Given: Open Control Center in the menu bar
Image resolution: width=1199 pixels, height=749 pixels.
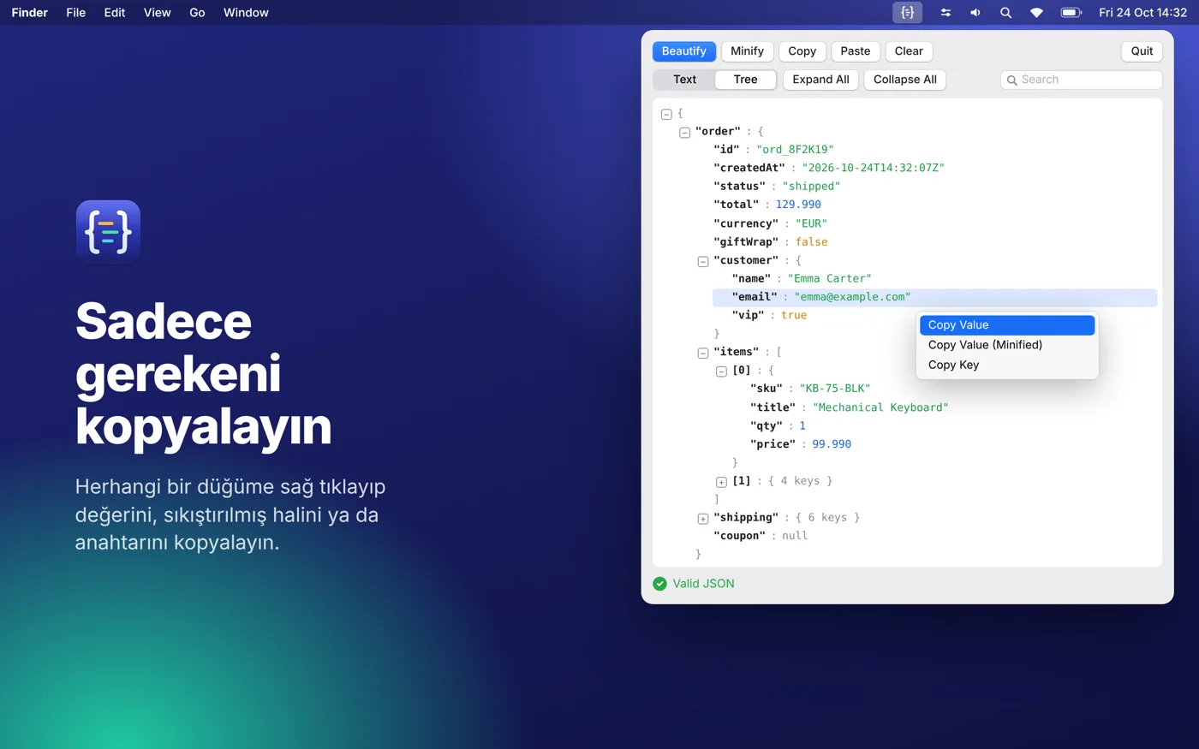Looking at the screenshot, I should point(945,13).
